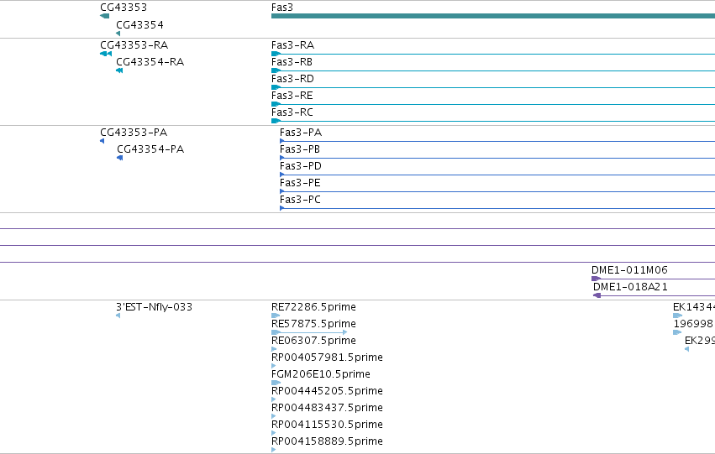Click the Fas3-PA CDS start marker
Viewport: 715px width, 454px height.
pos(281,141)
